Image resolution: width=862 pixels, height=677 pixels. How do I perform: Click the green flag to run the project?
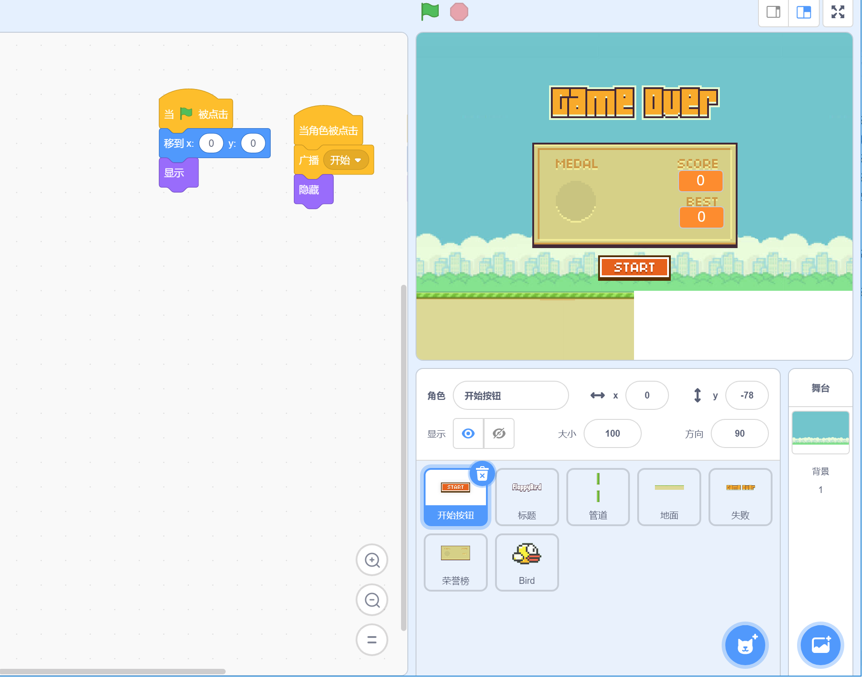pos(430,11)
